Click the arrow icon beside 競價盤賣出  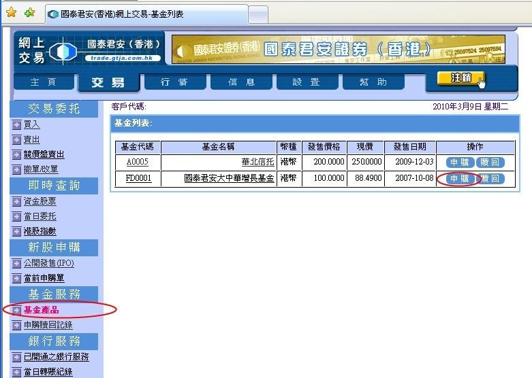[16, 155]
